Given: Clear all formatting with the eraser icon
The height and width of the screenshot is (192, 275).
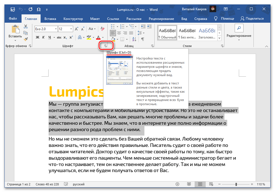Looking at the screenshot, I should 103,29.
